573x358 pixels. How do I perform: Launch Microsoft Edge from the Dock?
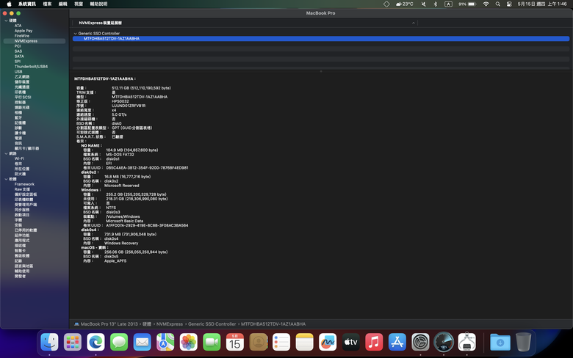(95, 342)
